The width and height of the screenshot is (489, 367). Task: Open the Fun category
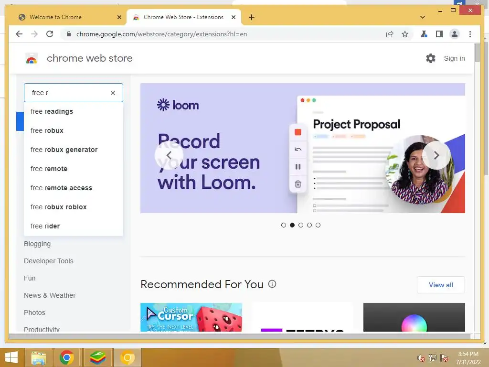click(30, 278)
